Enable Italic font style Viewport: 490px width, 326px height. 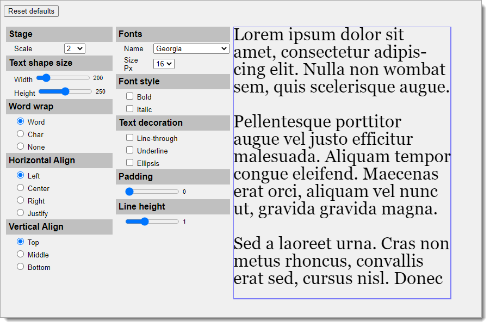[x=129, y=108]
